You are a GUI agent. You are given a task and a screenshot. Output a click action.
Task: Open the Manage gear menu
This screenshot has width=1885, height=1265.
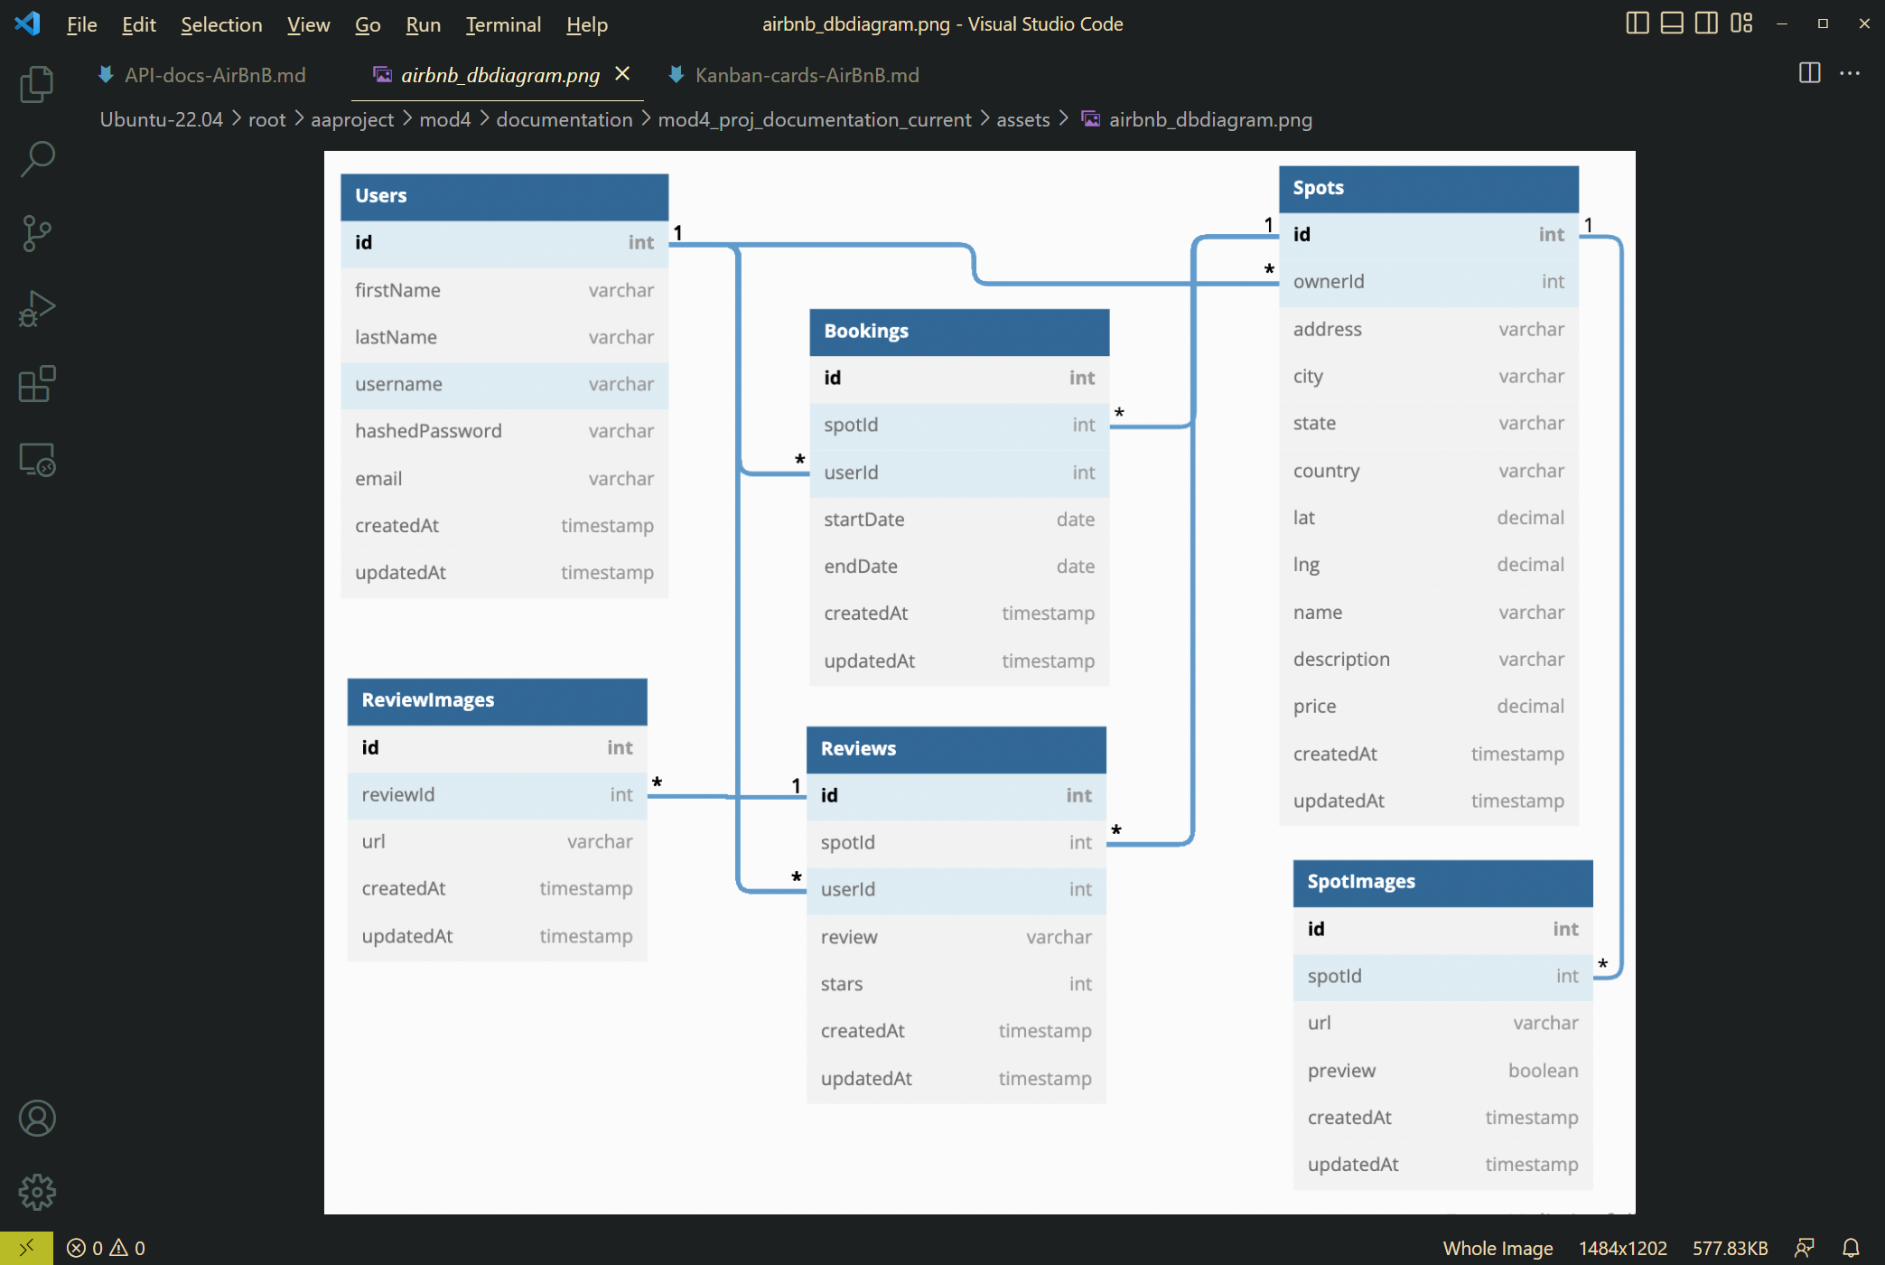click(35, 1191)
